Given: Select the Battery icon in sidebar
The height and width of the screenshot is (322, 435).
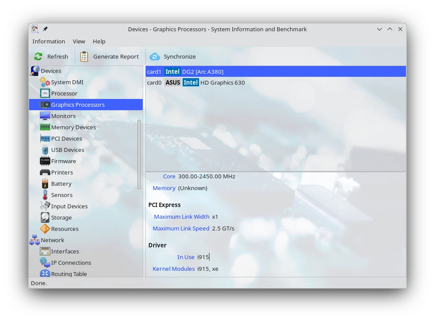Looking at the screenshot, I should [45, 184].
